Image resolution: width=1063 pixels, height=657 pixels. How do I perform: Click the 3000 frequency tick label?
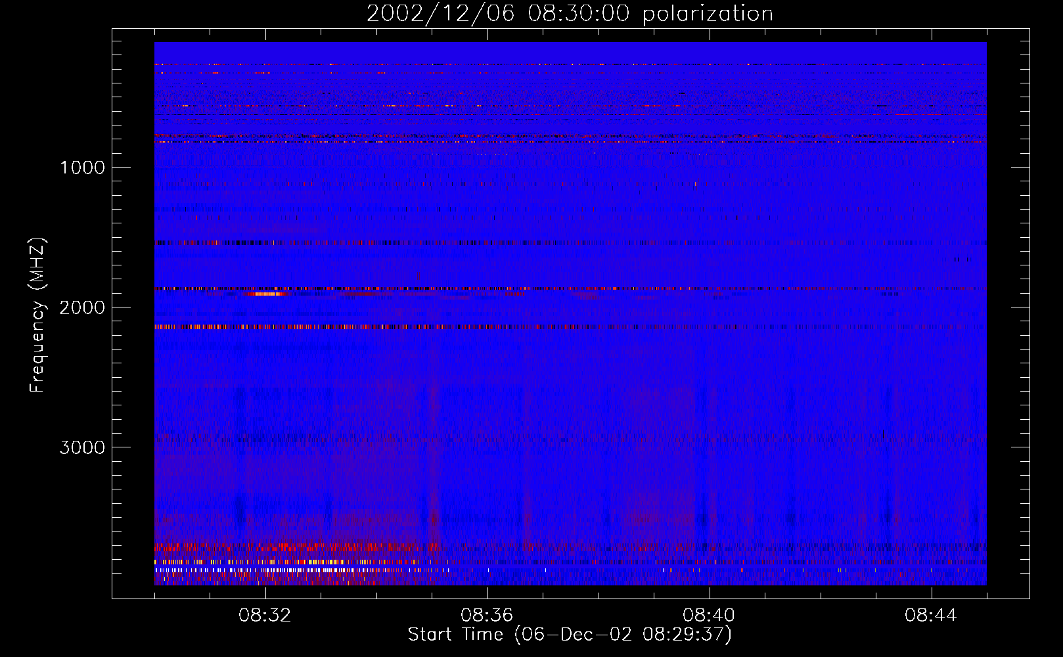(x=82, y=447)
